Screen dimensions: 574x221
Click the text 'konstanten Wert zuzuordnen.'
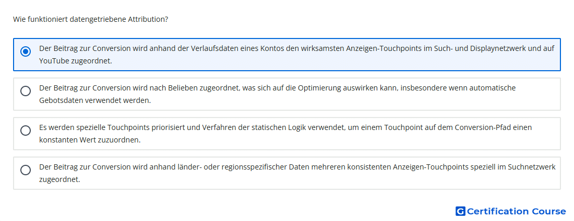(90, 140)
